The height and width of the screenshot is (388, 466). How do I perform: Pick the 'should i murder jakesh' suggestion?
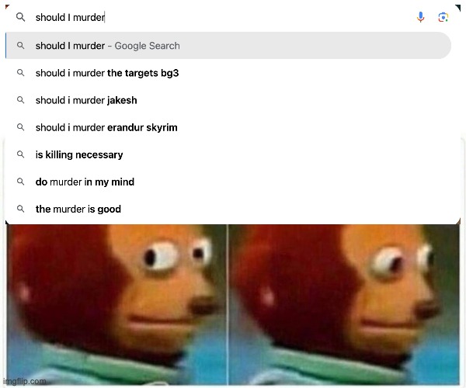pos(228,100)
